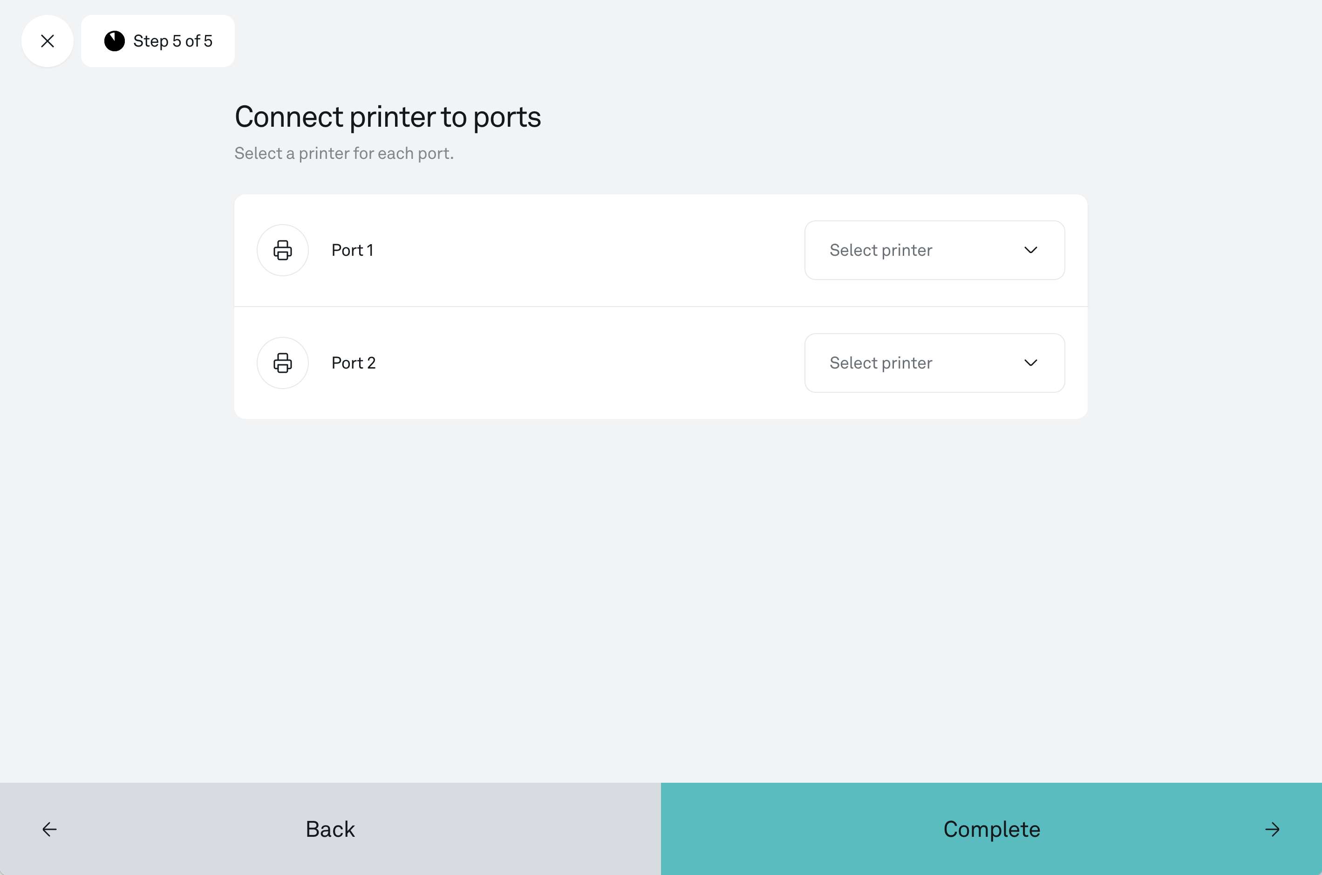1322x875 pixels.
Task: Click the right arrow on Complete
Action: click(x=1272, y=829)
